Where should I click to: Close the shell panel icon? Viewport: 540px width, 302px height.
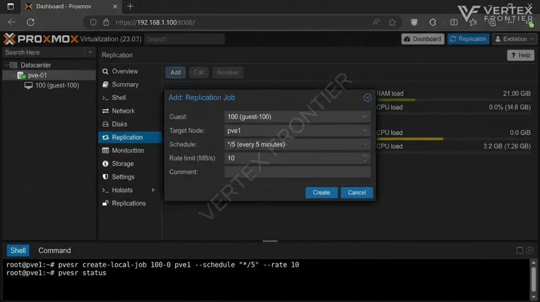[x=529, y=250]
